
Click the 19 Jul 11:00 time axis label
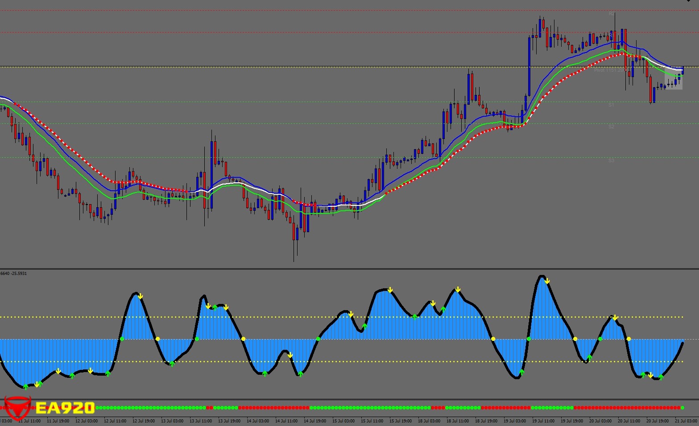(543, 421)
